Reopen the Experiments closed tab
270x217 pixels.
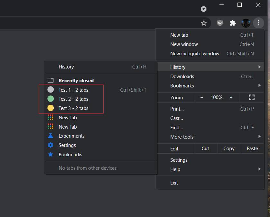tap(101, 136)
